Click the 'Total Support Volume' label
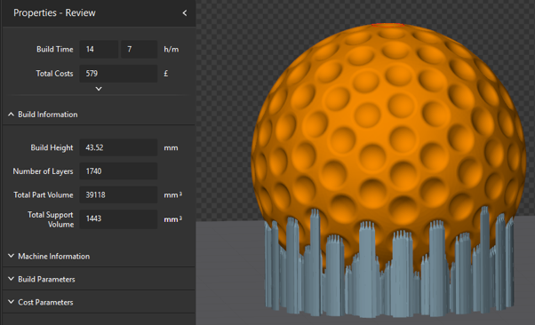 pos(51,219)
